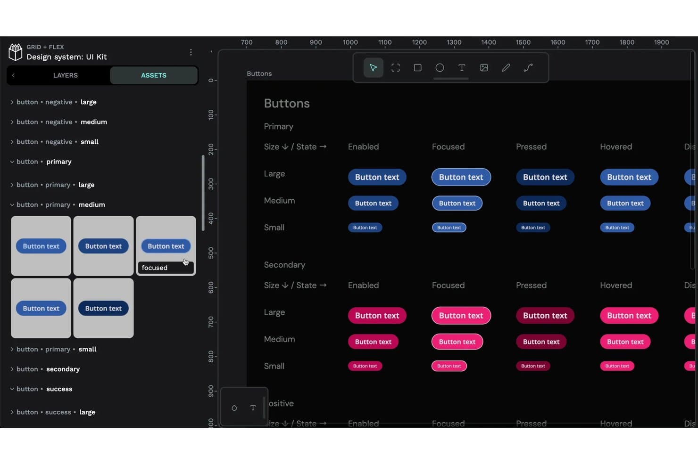Select the Buttons board title label
This screenshot has width=698, height=465.
(259, 73)
